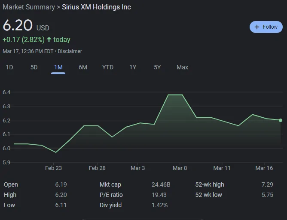Click the Low value 6.11
The height and width of the screenshot is (220, 287).
point(61,205)
